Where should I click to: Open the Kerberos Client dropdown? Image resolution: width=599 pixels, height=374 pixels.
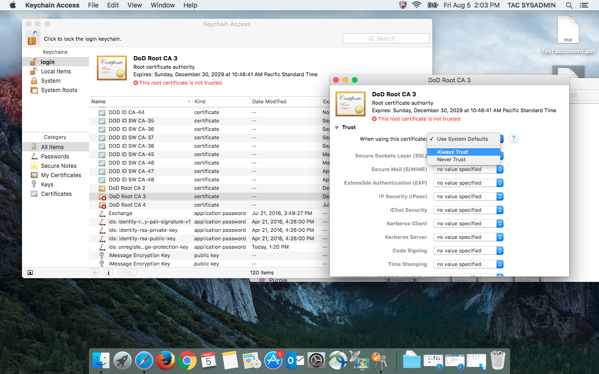click(468, 223)
